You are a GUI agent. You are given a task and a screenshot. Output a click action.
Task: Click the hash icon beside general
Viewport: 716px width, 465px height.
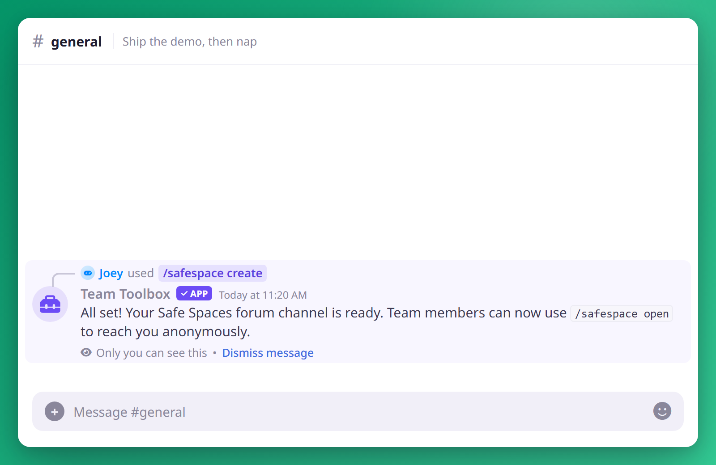click(38, 42)
